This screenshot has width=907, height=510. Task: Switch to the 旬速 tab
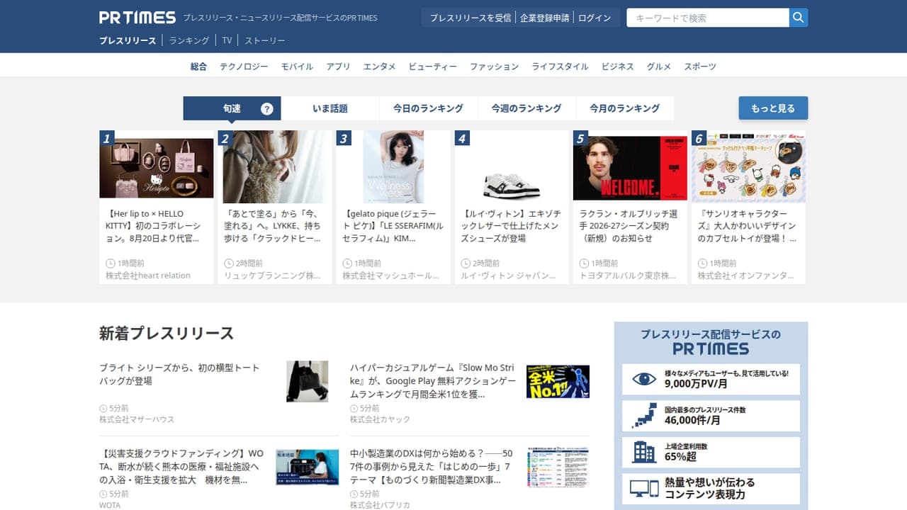(232, 108)
